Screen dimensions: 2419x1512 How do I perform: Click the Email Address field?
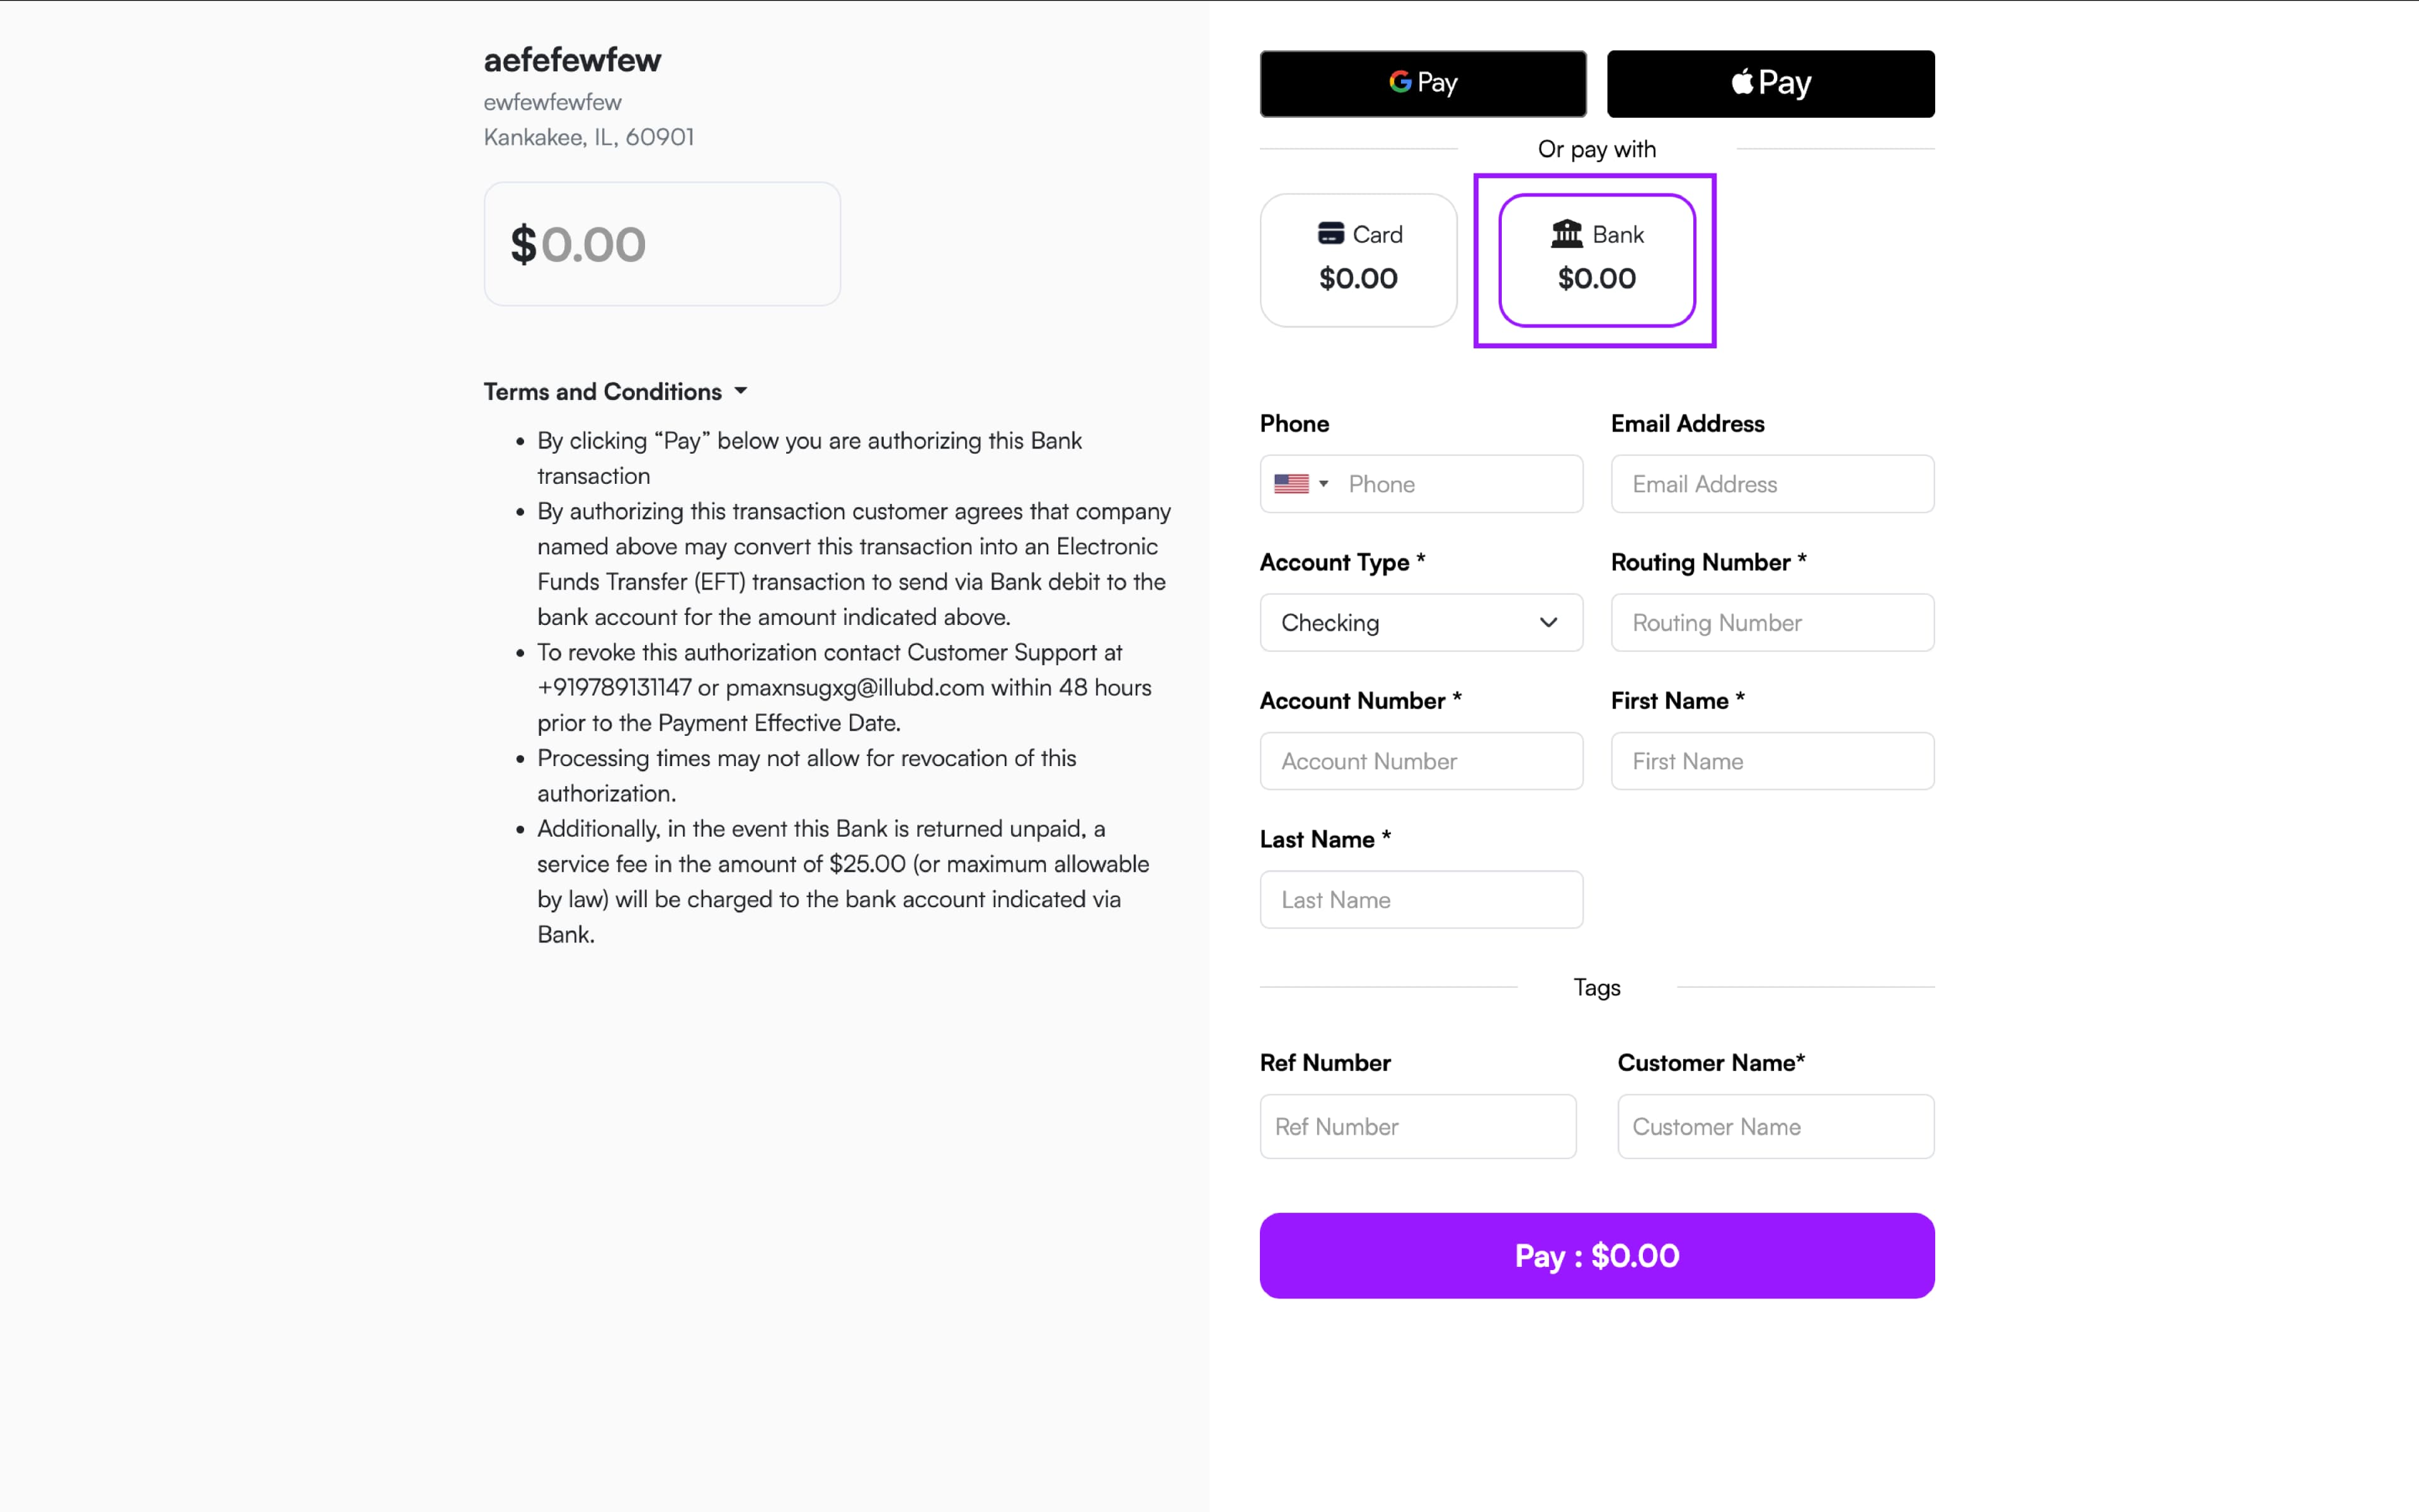click(x=1771, y=484)
